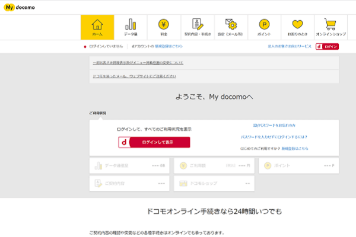This screenshot has height=237, width=356.
Task: Click the ようこそ、My docomoへ heading
Action: click(x=214, y=97)
